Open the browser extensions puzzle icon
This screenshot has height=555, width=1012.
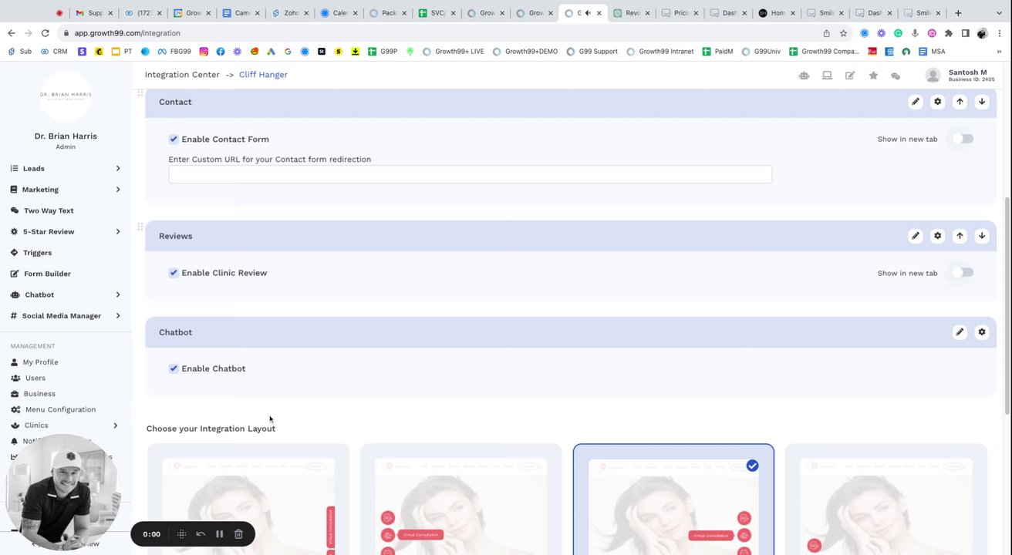tap(948, 33)
